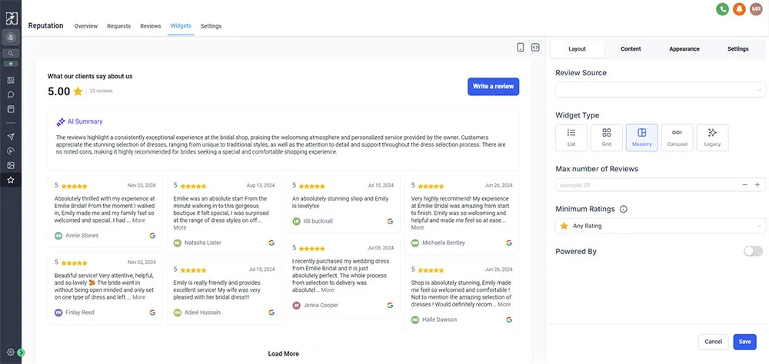
Task: Switch to the Appearance panel tab
Action: click(684, 49)
